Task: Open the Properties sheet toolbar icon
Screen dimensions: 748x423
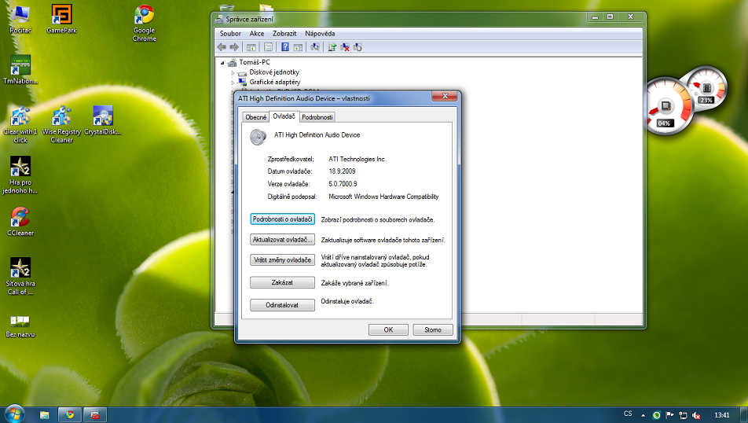Action: click(x=268, y=47)
